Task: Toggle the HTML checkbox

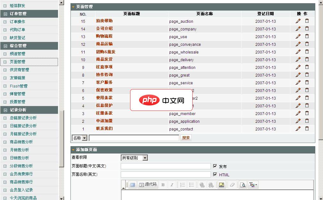Action: (x=215, y=174)
